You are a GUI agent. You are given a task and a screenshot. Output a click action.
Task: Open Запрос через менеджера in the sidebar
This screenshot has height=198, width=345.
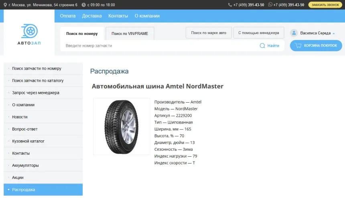[x=43, y=93]
